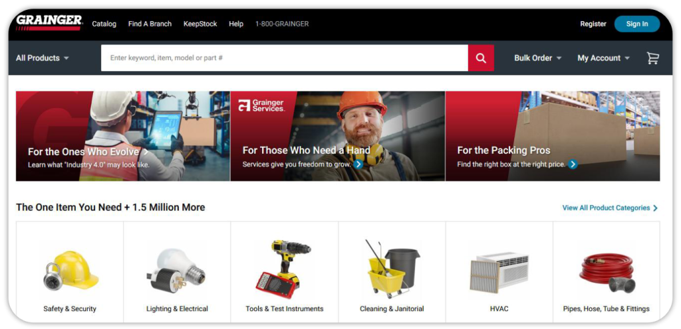681x329 pixels.
Task: Select the Tools & Test Instruments drill image
Action: [283, 269]
